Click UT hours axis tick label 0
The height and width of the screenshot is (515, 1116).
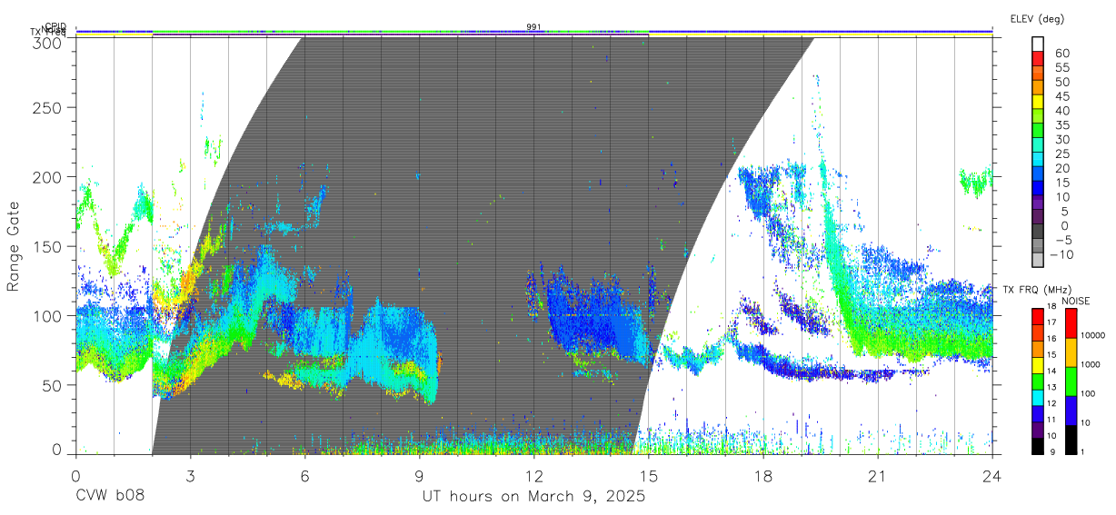tap(75, 475)
